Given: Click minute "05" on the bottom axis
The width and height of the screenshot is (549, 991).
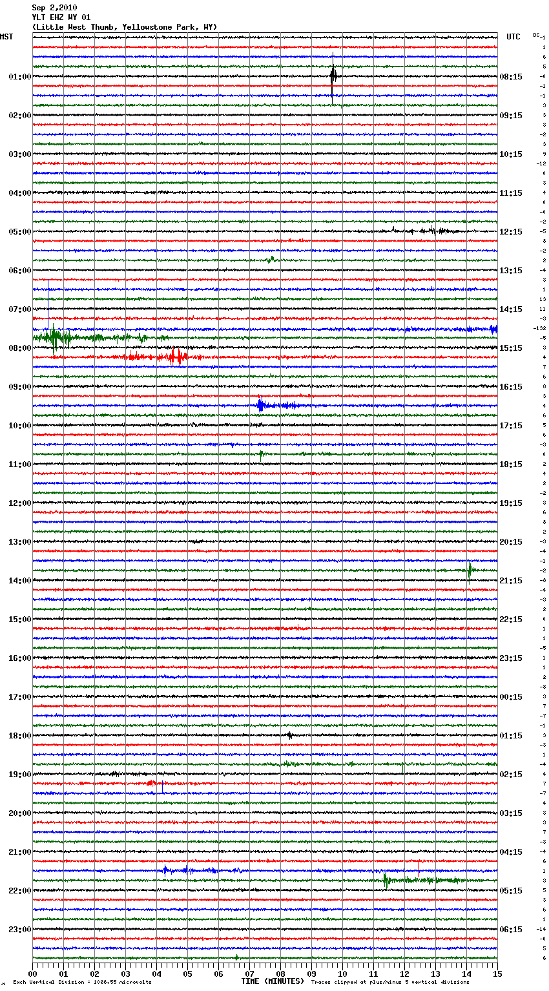Looking at the screenshot, I should point(187,974).
